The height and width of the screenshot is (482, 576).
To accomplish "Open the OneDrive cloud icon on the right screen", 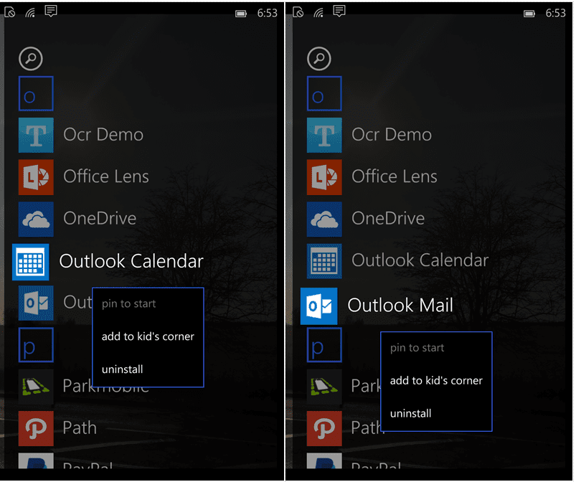I will [x=324, y=219].
